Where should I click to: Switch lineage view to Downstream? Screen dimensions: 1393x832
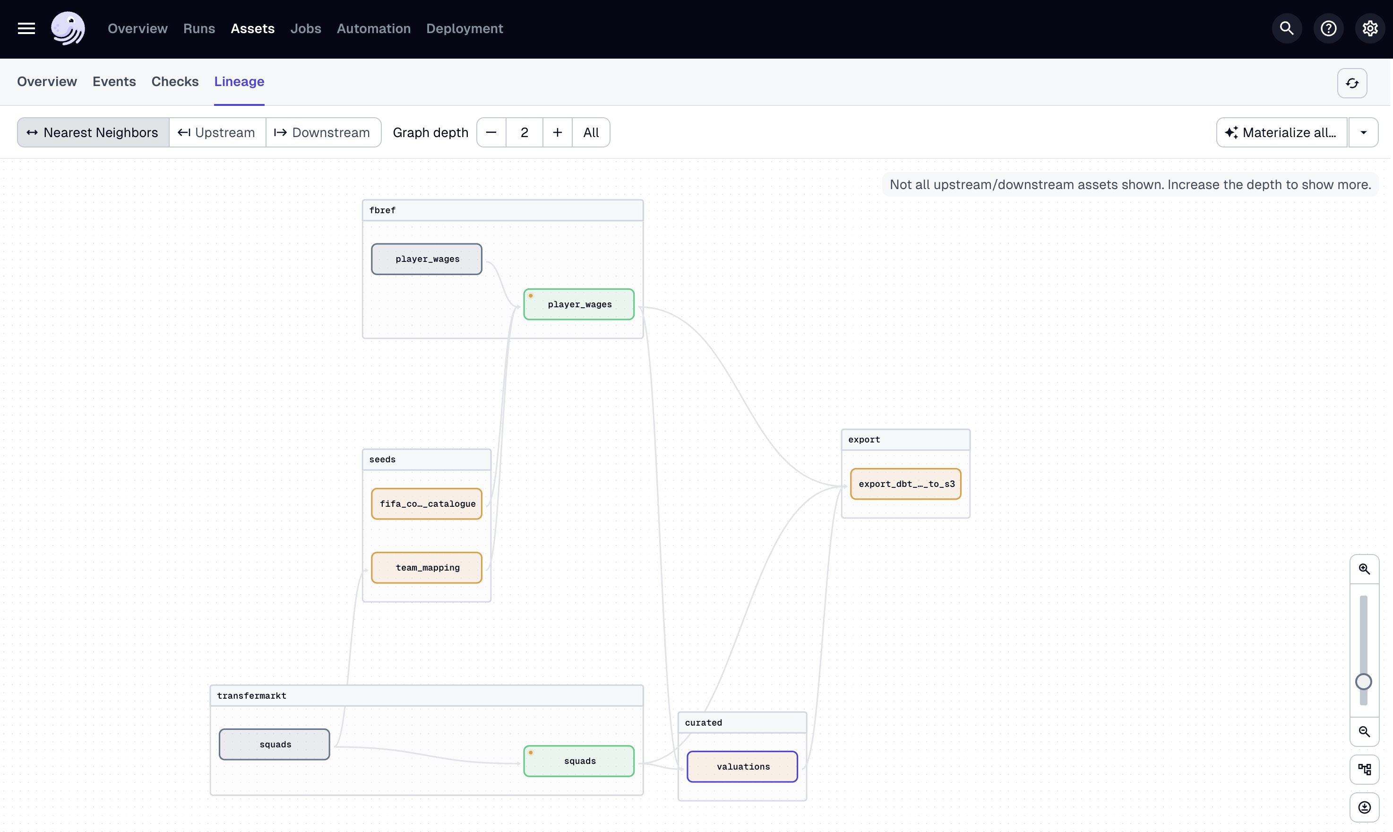pos(323,133)
